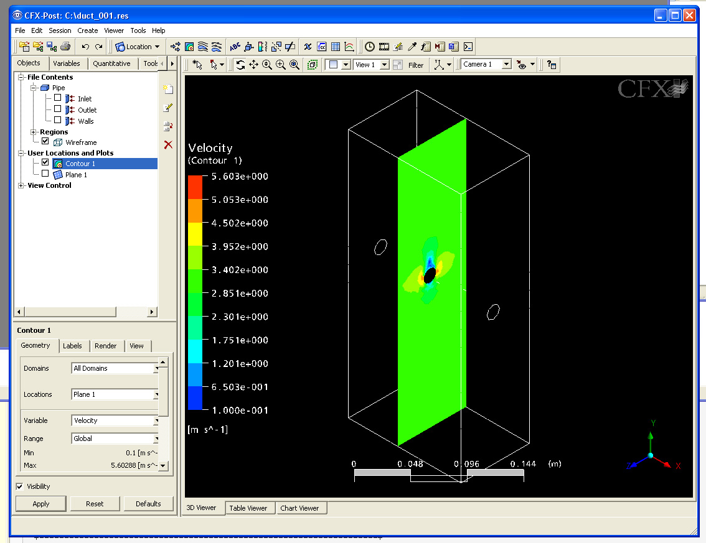Open the Session menu
The image size is (706, 543).
60,30
